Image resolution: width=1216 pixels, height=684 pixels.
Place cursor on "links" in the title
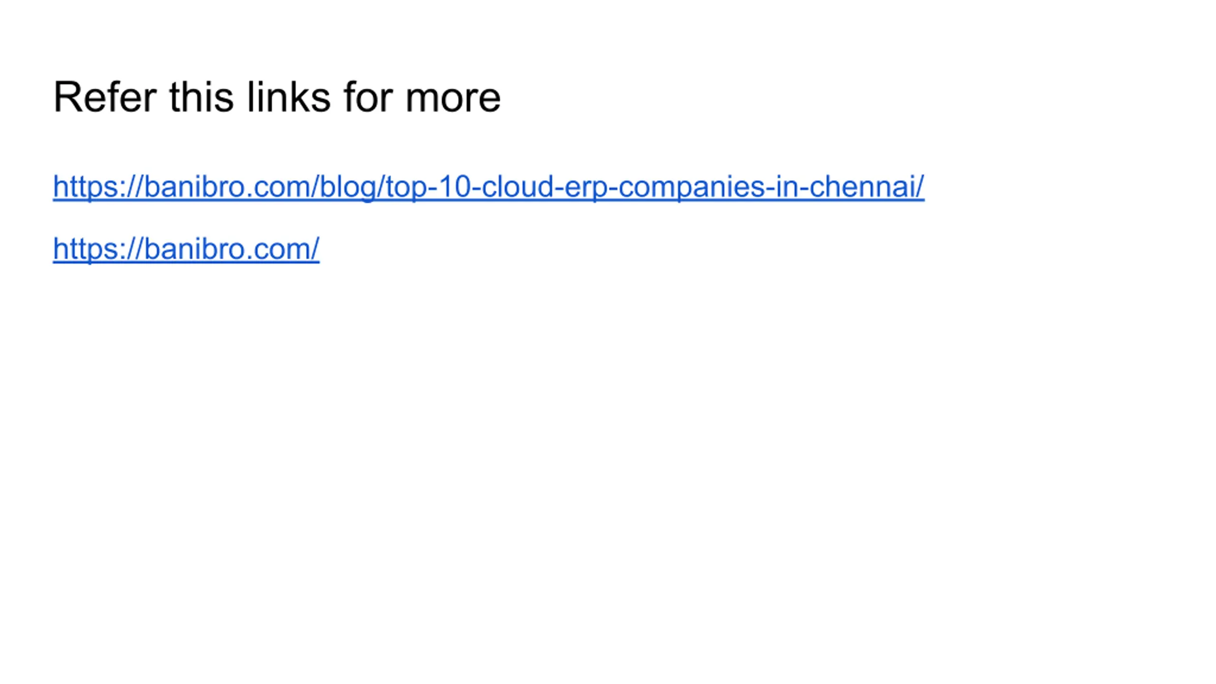[x=288, y=97]
